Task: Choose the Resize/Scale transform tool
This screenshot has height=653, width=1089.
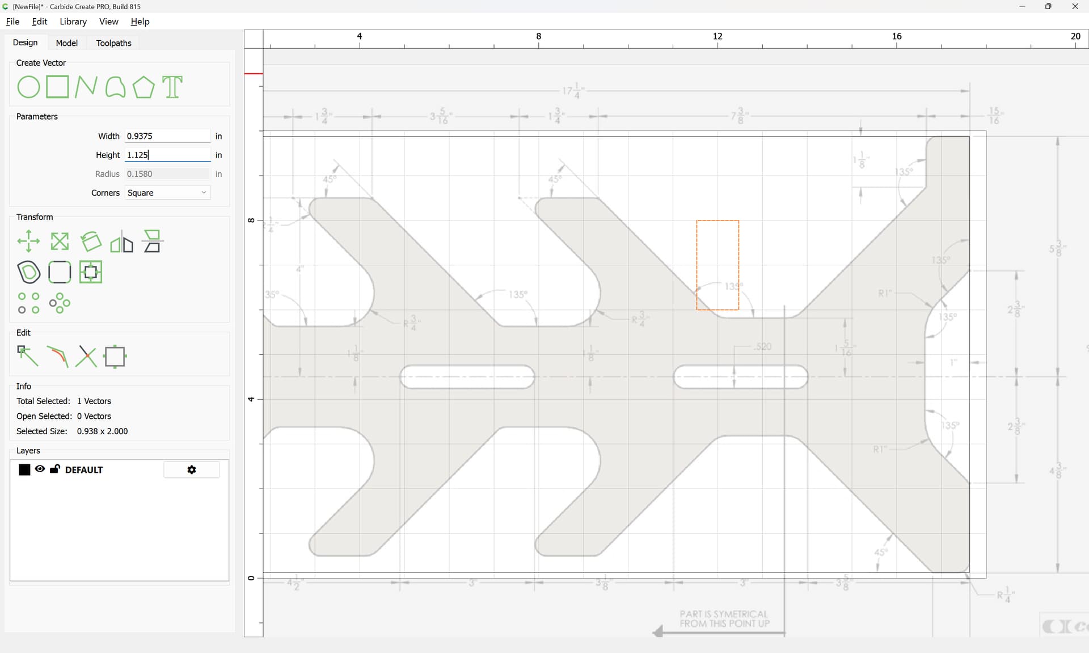Action: coord(60,241)
